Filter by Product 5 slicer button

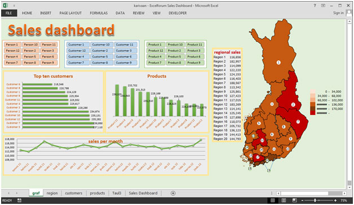pos(175,57)
